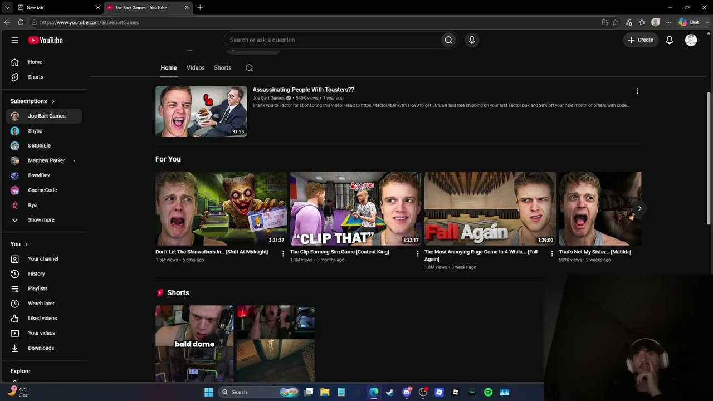Open the browser media control icon
Screen dimensions: 713x401
pos(629,22)
